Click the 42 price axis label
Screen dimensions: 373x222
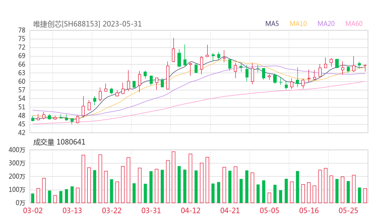click(x=22, y=133)
